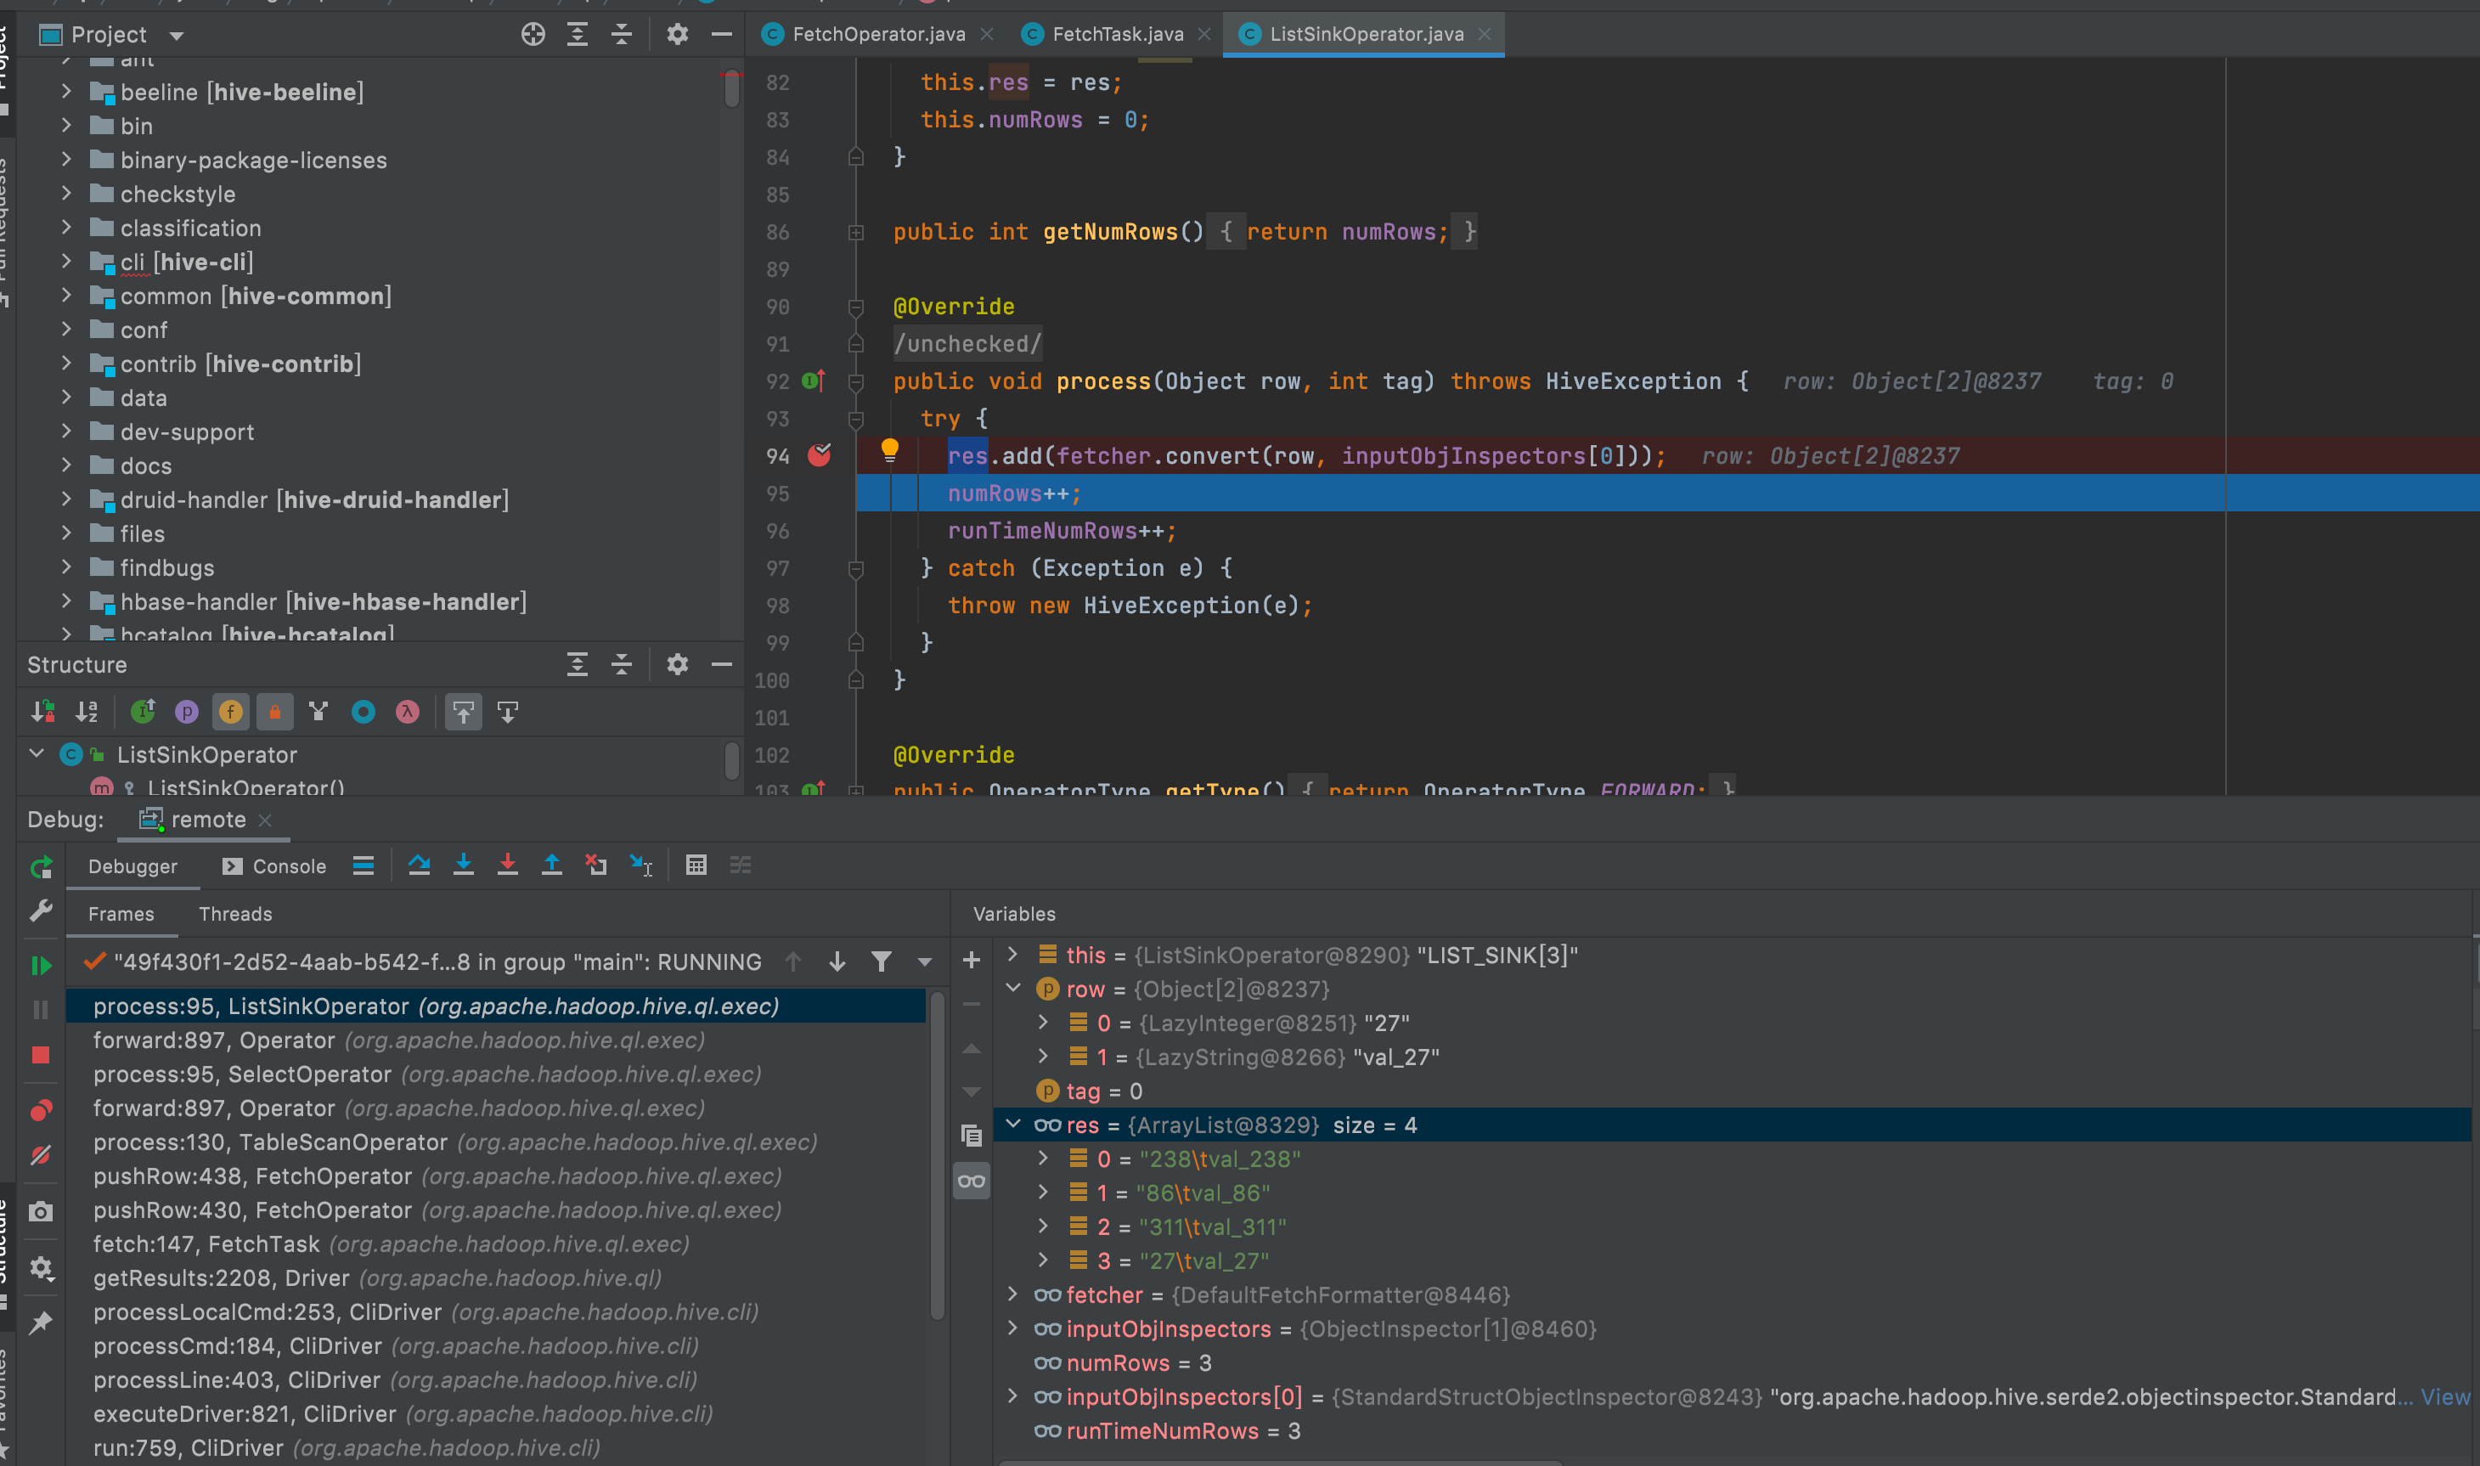Screen dimensions: 2480x1466
Task: Click the wrench icon in debug sidebar
Action: tap(42, 910)
